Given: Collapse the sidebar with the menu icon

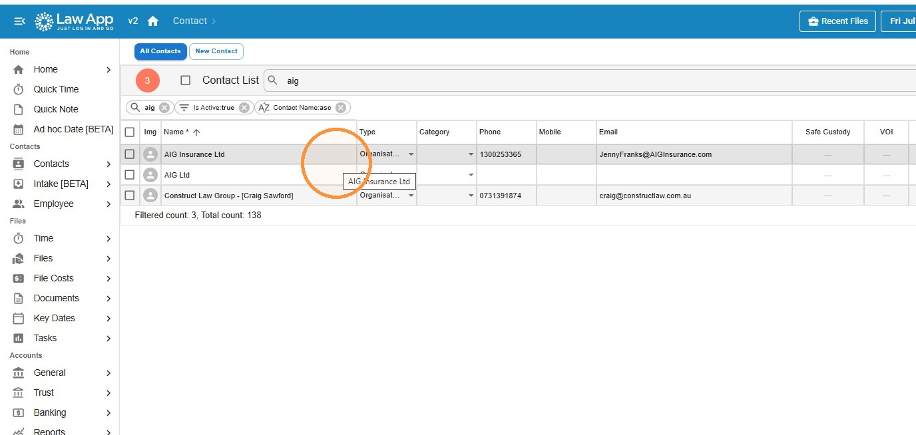Looking at the screenshot, I should pyautogui.click(x=20, y=21).
